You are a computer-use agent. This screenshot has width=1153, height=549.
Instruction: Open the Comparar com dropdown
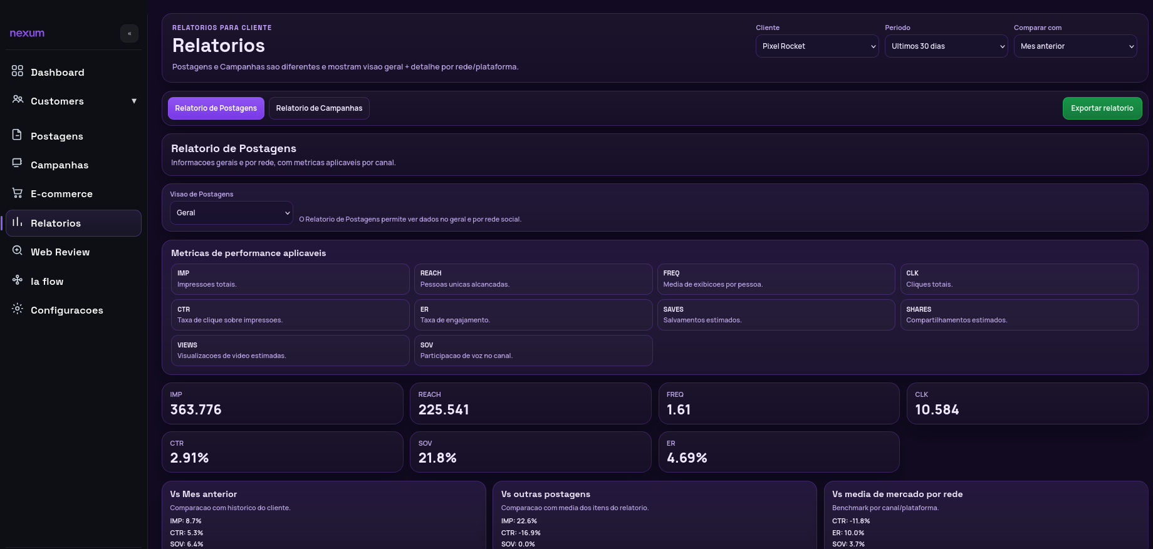pos(1075,46)
